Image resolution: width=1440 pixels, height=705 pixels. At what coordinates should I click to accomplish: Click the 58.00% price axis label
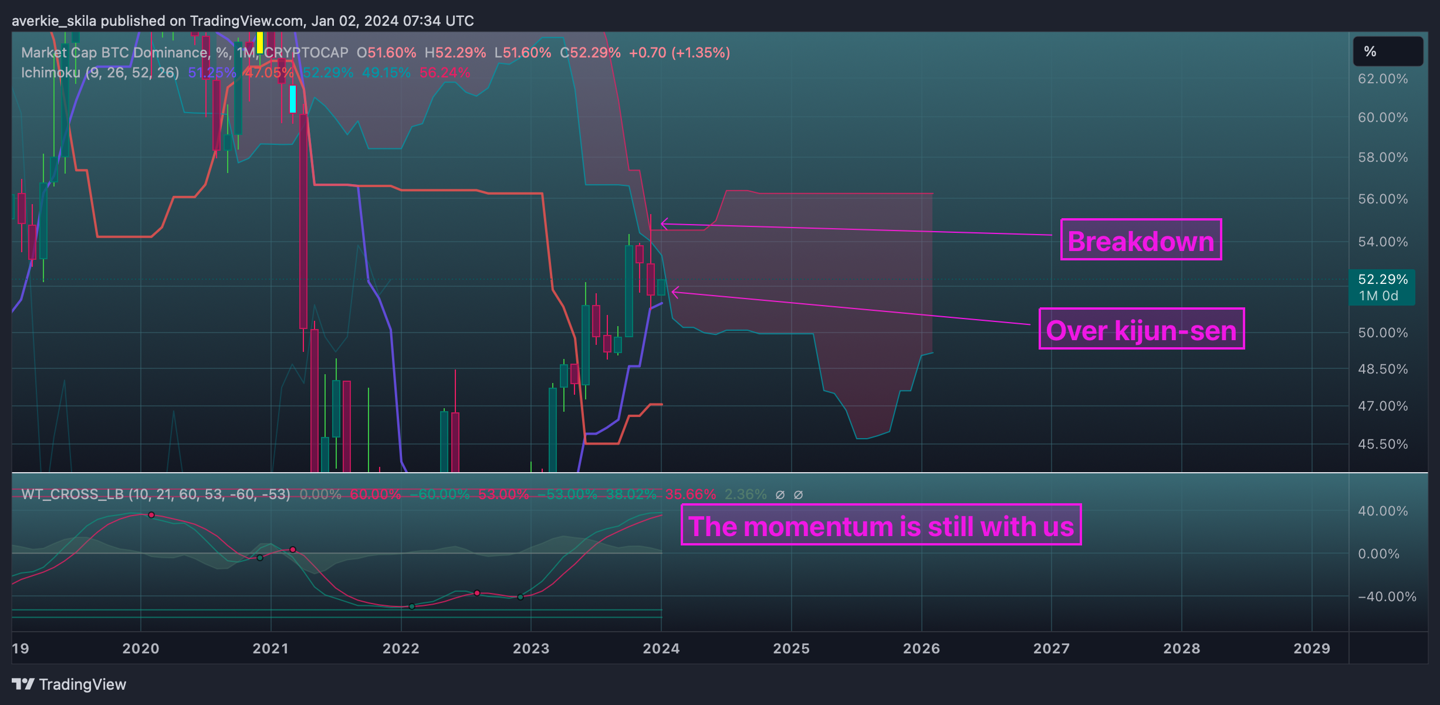click(1382, 157)
